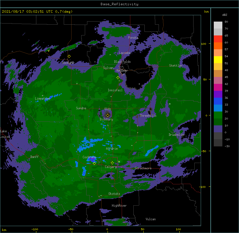Click the Base_Reflectivity title
The width and height of the screenshot is (239, 233).
[119, 4]
